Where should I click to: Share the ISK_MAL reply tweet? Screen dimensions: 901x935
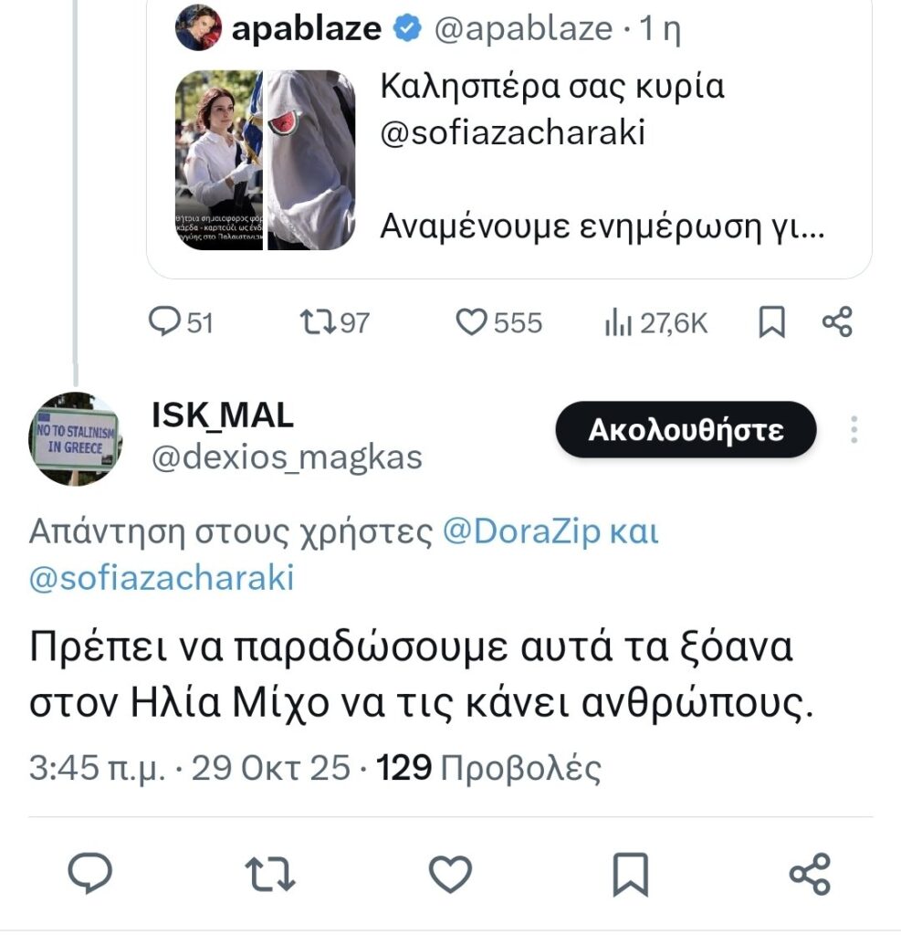(809, 874)
